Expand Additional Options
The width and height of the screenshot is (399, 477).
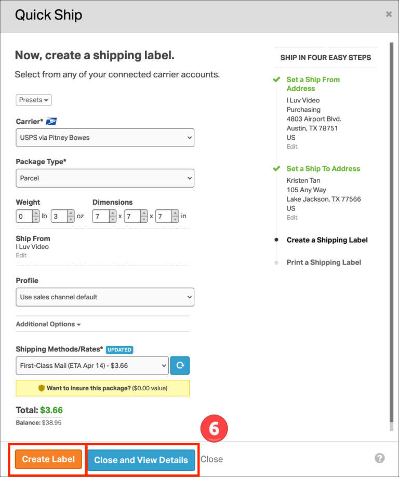tap(48, 324)
